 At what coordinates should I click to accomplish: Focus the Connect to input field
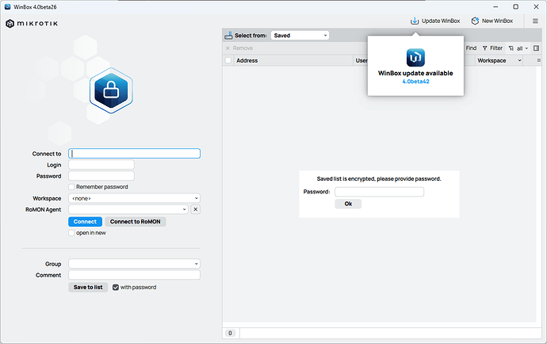point(134,154)
